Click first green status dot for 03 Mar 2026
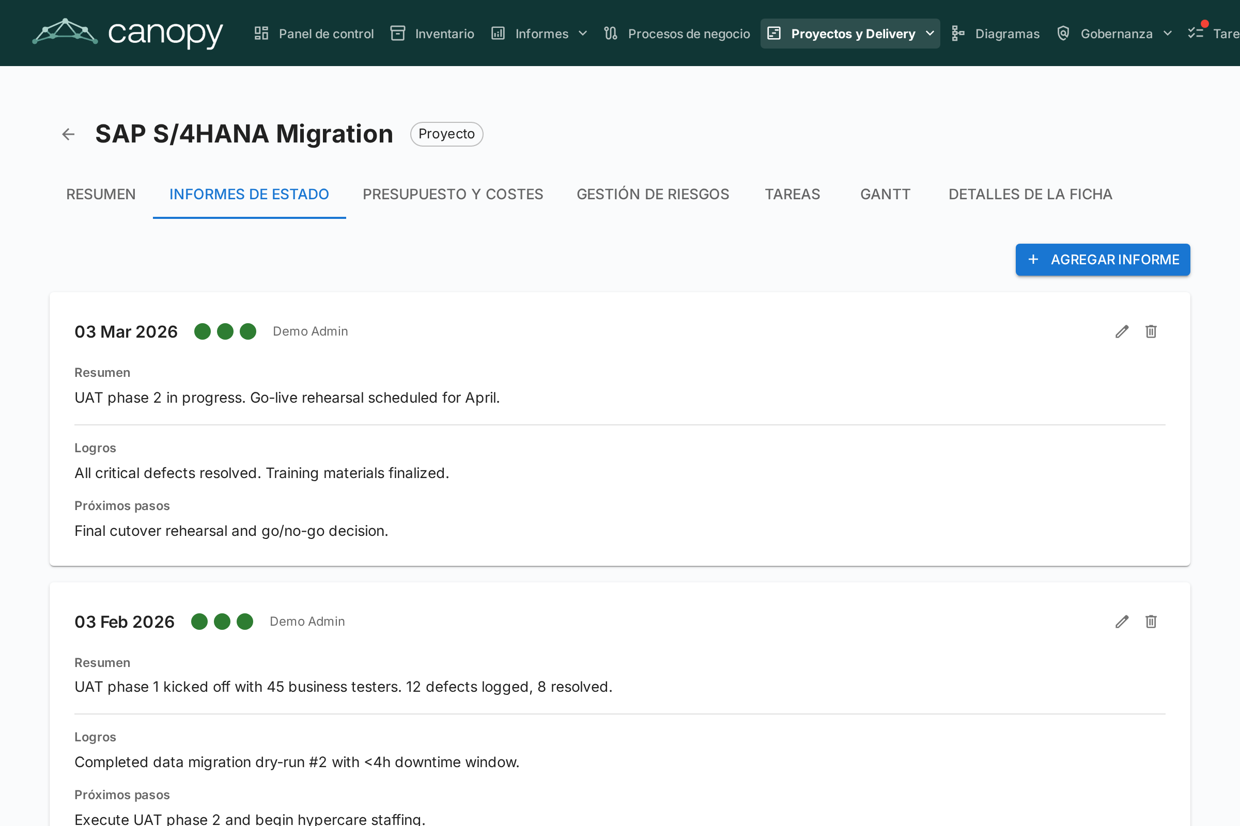This screenshot has width=1240, height=826. point(203,331)
